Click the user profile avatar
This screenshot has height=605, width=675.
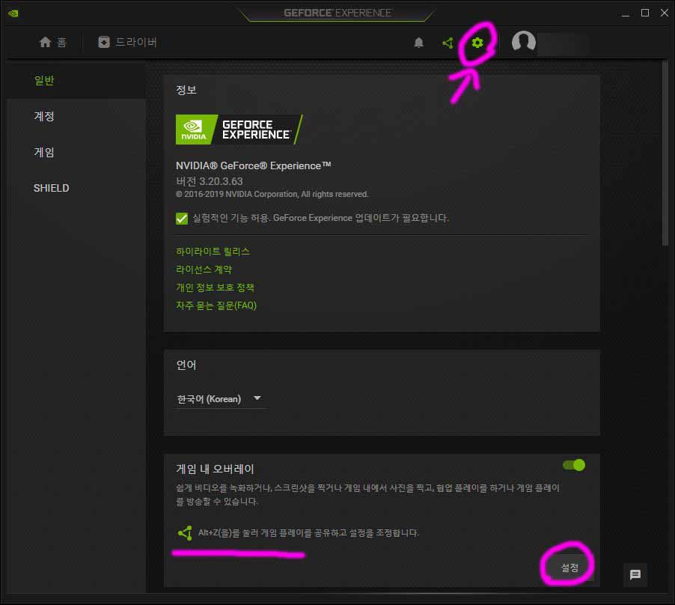(x=524, y=42)
